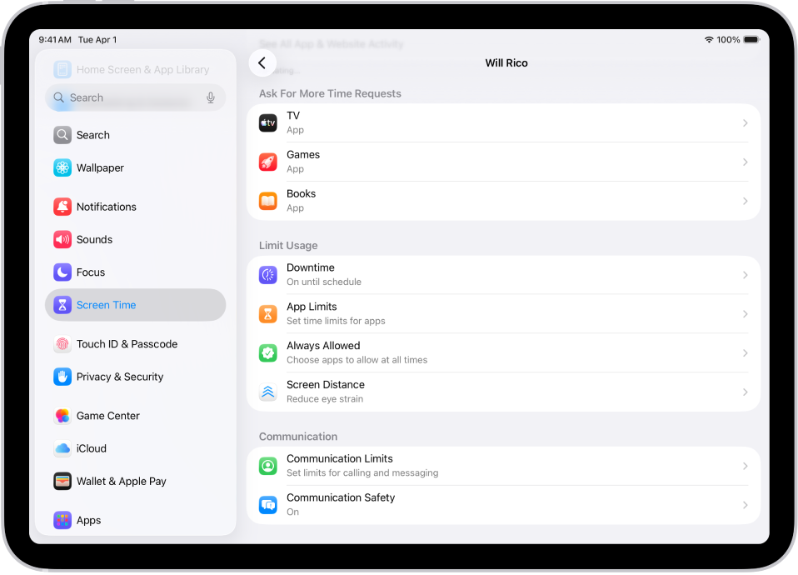Open the Always Allowed setting
This screenshot has height=575, width=798.
(x=503, y=353)
